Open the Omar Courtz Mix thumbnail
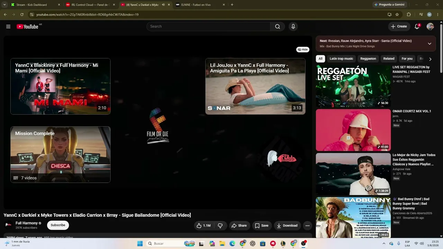 [353, 130]
